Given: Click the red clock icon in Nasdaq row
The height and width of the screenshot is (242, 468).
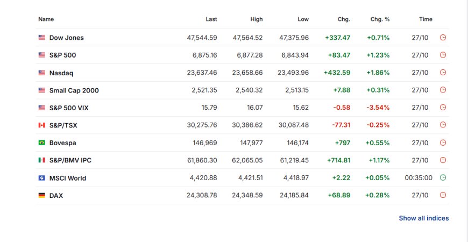Looking at the screenshot, I should (x=443, y=72).
